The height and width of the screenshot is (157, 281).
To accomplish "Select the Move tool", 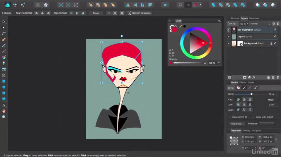I will tap(4, 21).
